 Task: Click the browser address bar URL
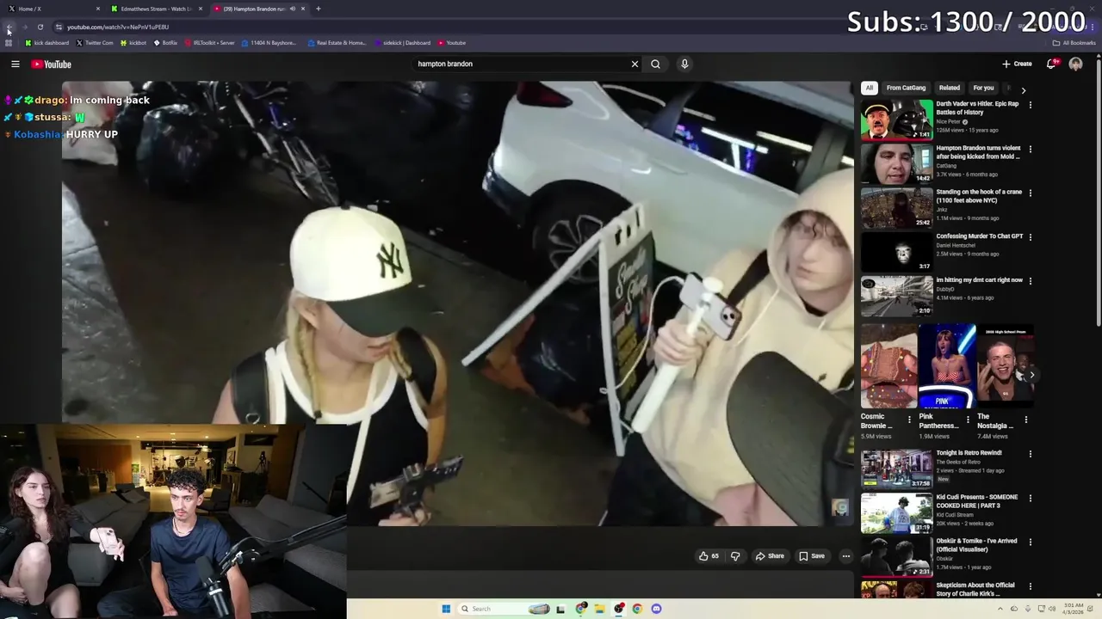(x=118, y=27)
